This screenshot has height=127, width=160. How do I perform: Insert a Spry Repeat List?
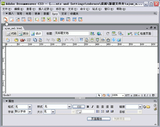24,19
